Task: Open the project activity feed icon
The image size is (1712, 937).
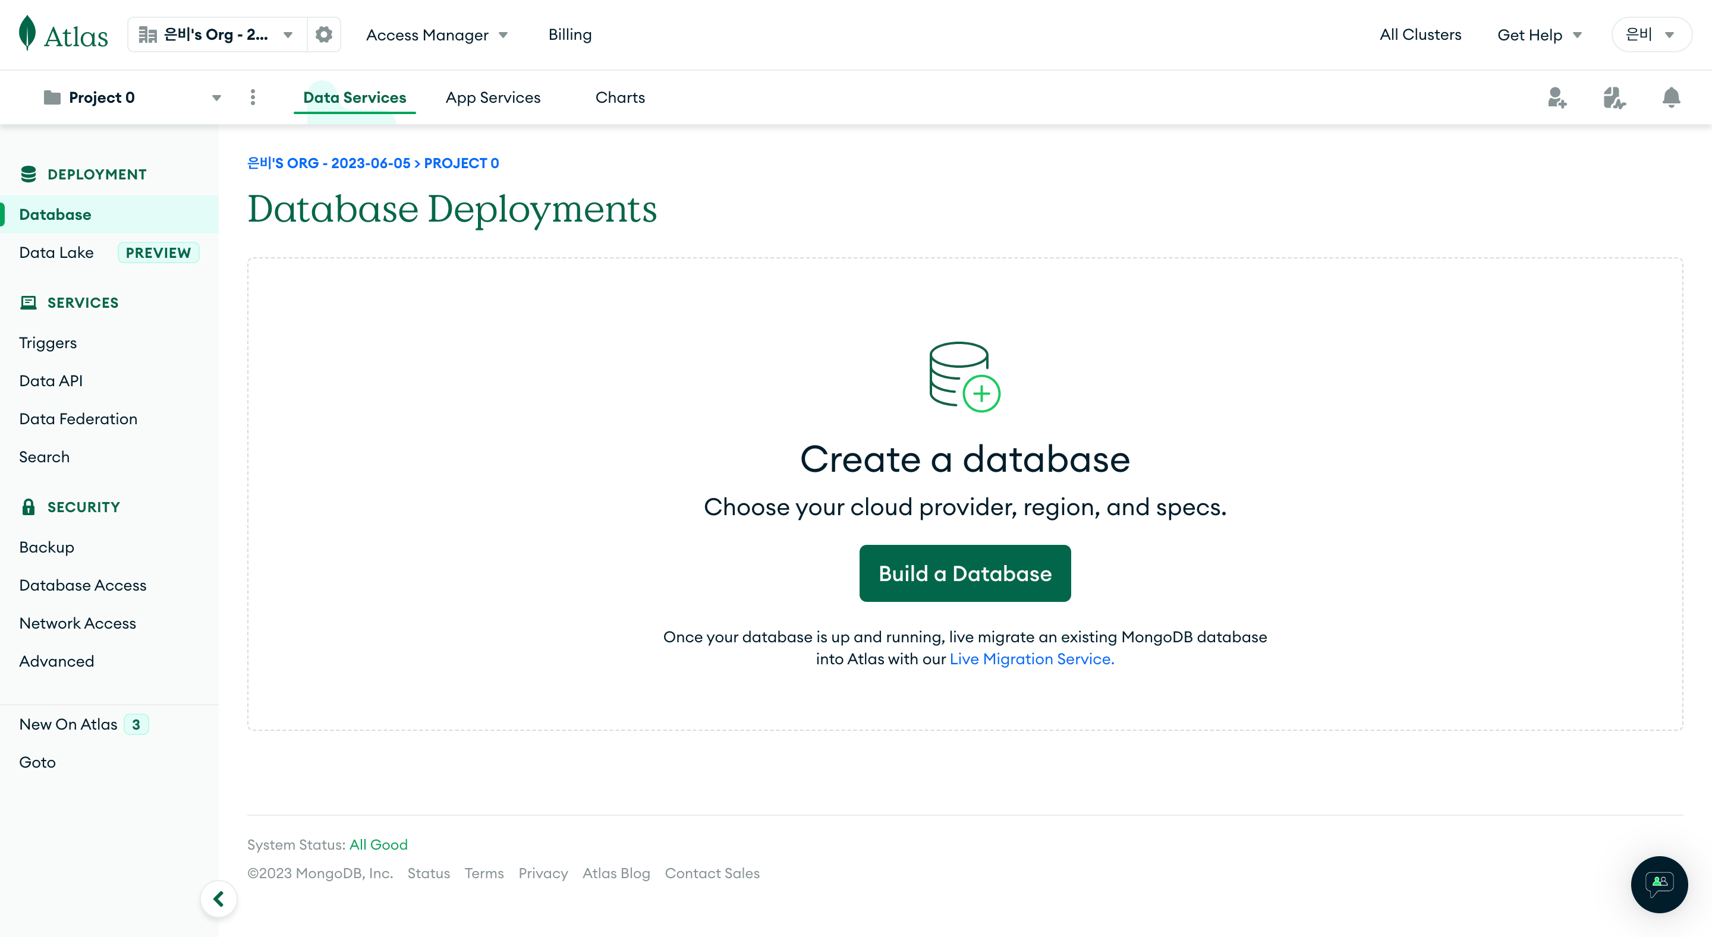Action: [x=1614, y=97]
